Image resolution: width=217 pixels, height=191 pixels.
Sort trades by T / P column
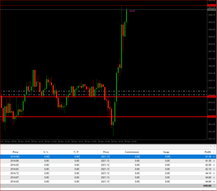point(76,152)
